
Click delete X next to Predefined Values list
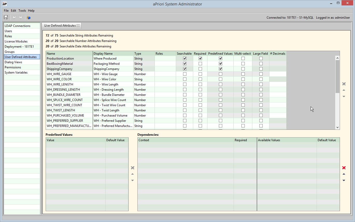click(x=133, y=168)
